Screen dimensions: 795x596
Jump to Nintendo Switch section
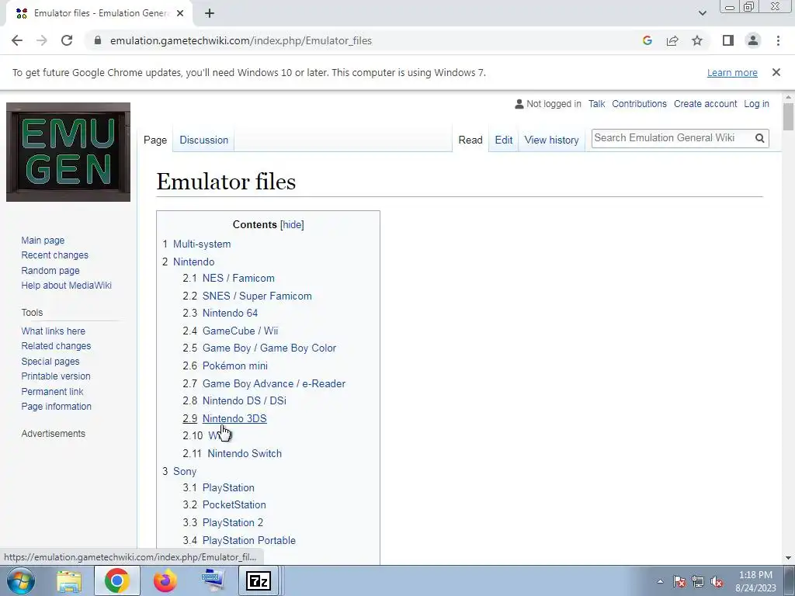coord(245,453)
